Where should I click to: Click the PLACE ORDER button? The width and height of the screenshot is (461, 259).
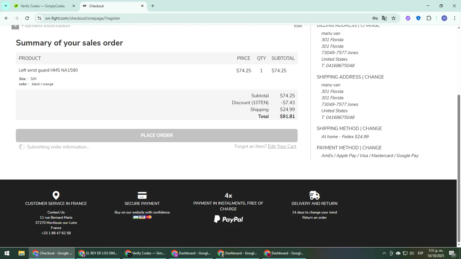pyautogui.click(x=157, y=135)
